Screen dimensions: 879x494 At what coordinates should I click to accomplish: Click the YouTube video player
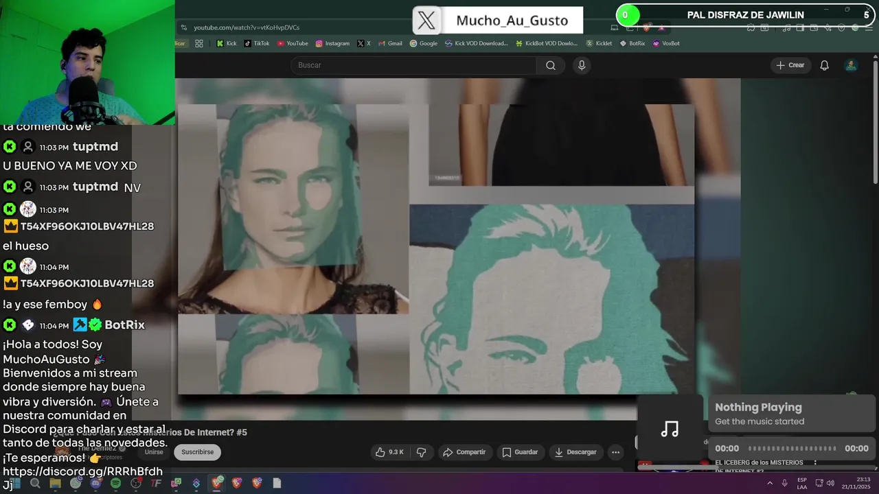coord(436,249)
